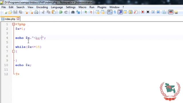This screenshot has width=183, height=103.
Task: Cut selection with the scissors icon
Action: coord(43,12)
